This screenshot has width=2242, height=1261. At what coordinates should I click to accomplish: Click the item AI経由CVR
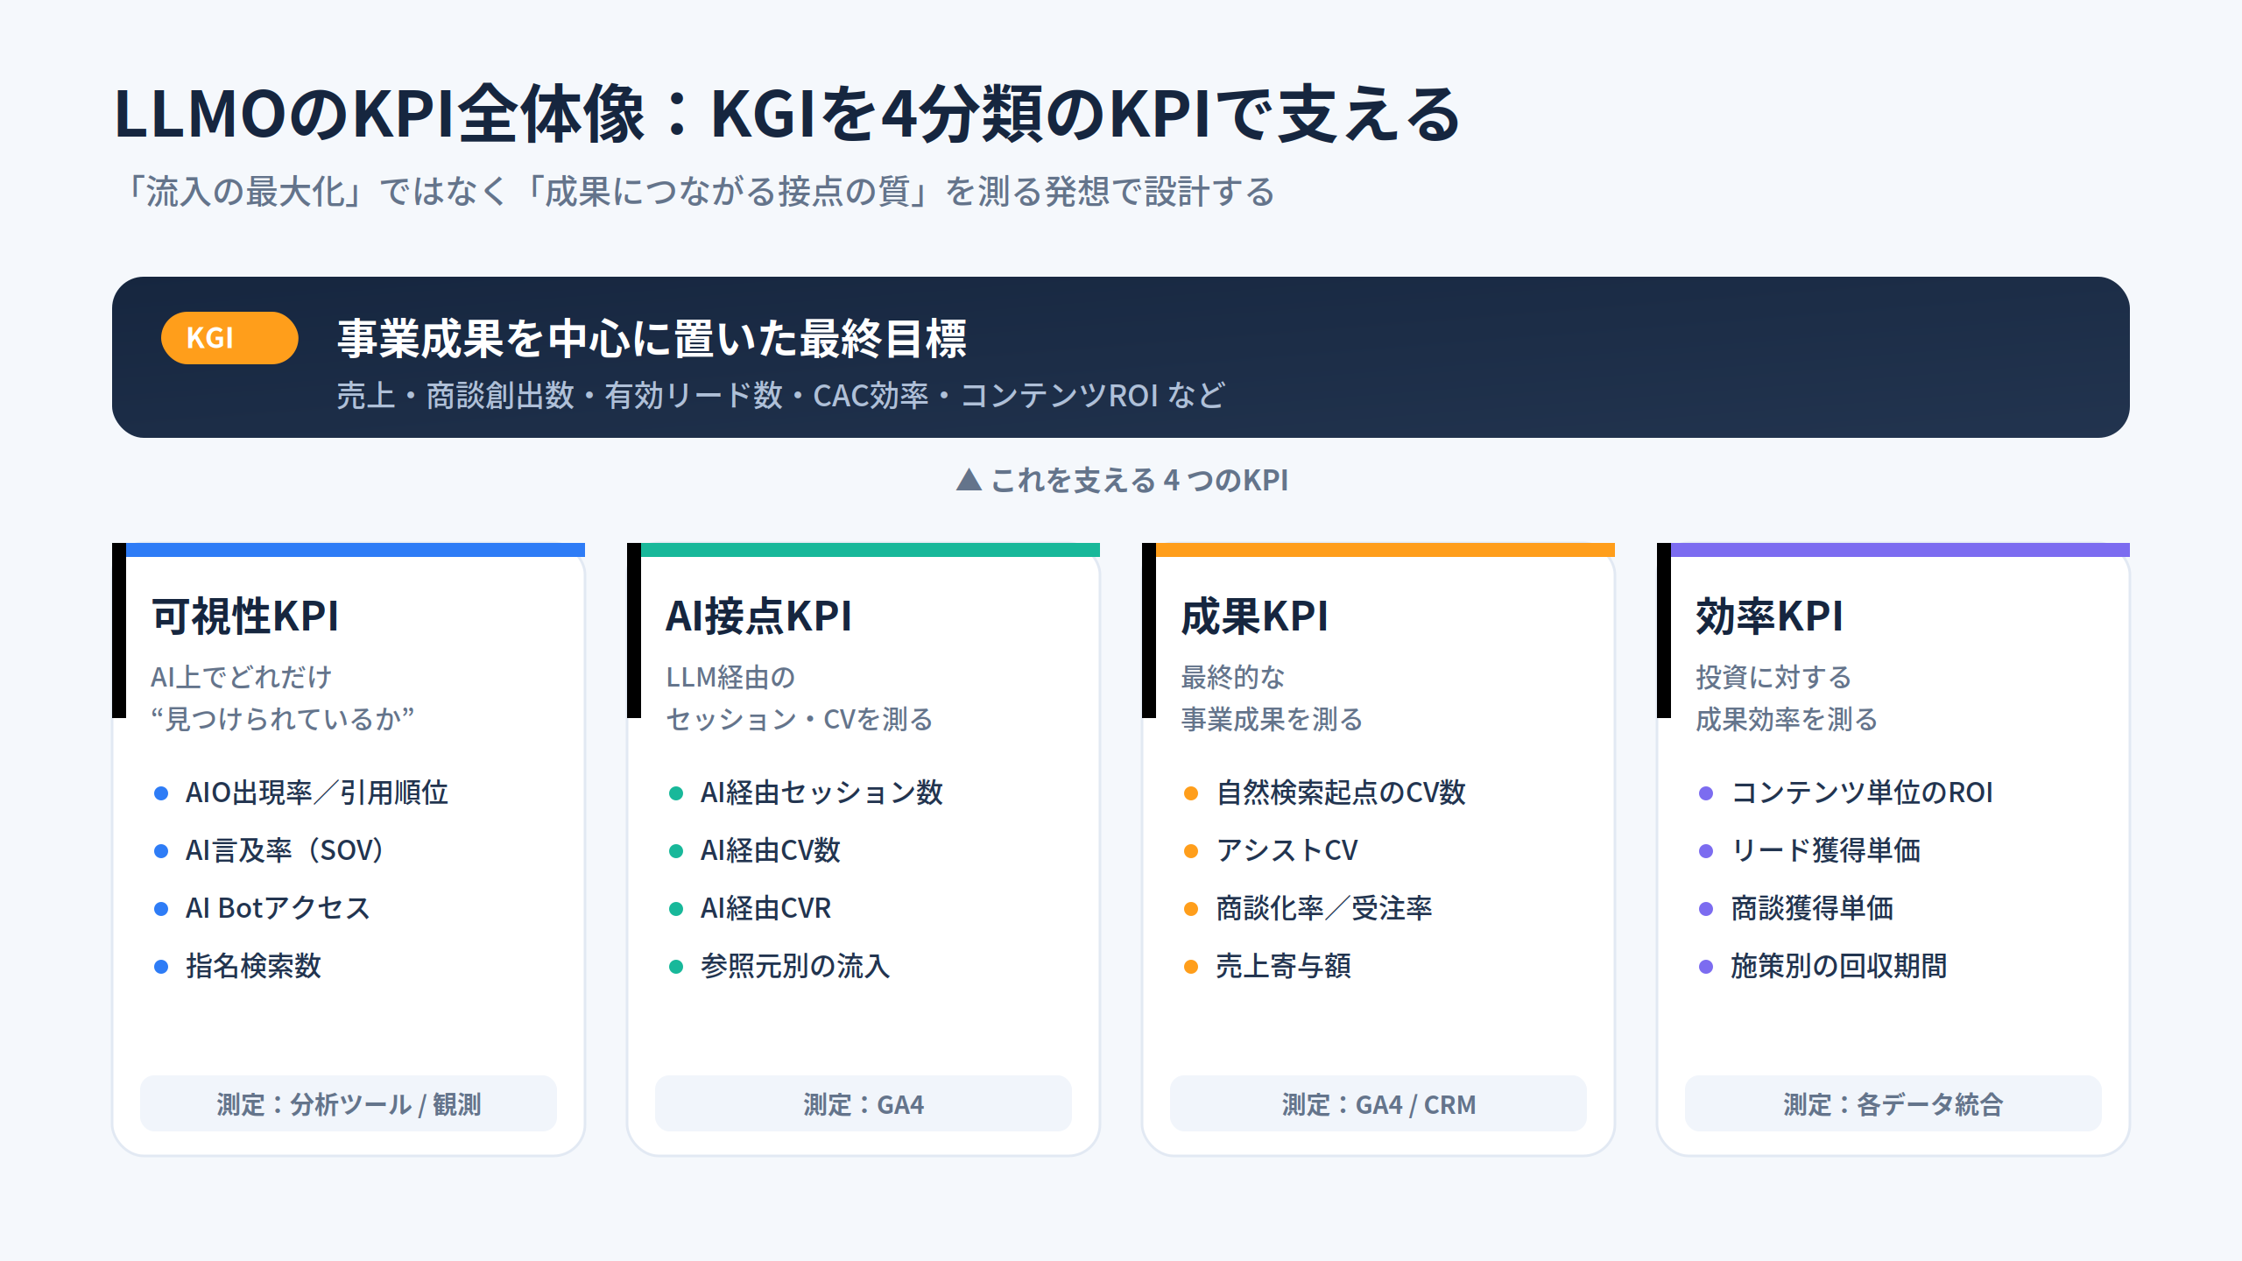point(766,908)
